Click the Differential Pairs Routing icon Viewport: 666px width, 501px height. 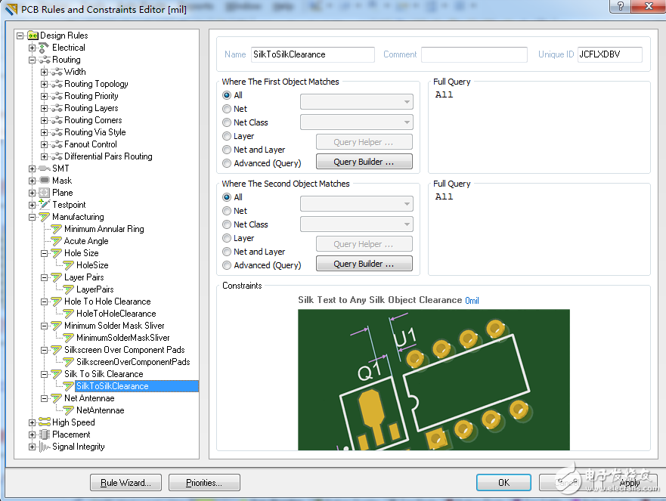(x=57, y=156)
